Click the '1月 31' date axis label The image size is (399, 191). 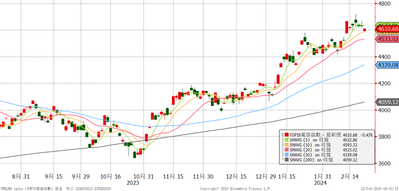pos(322,176)
